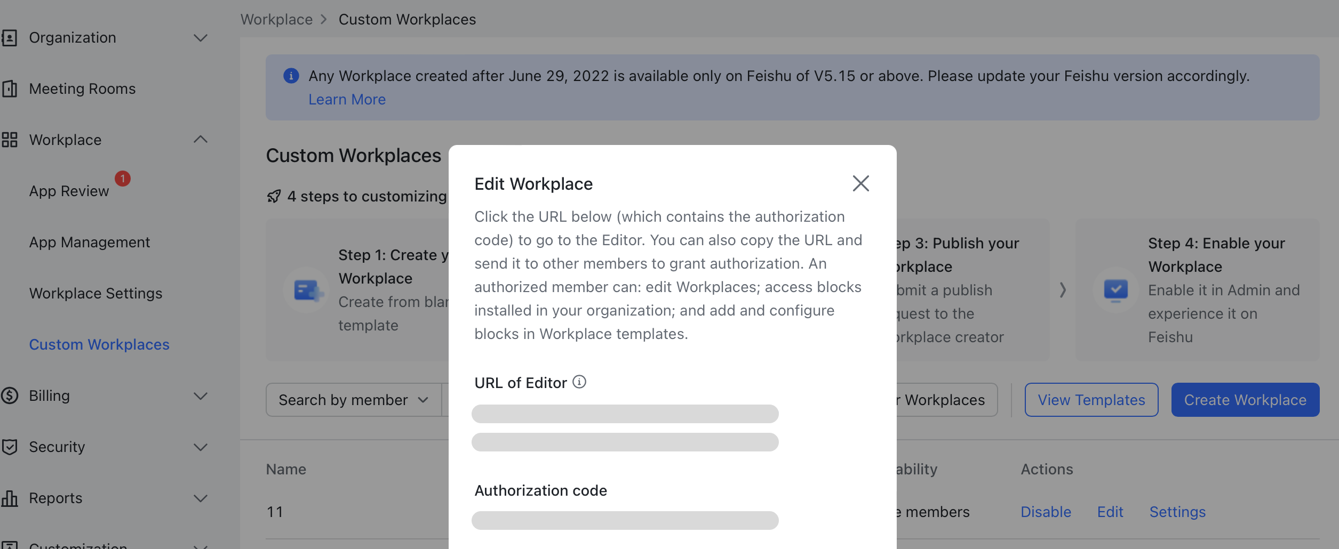
Task: Open the Learn More link
Action: click(x=347, y=99)
